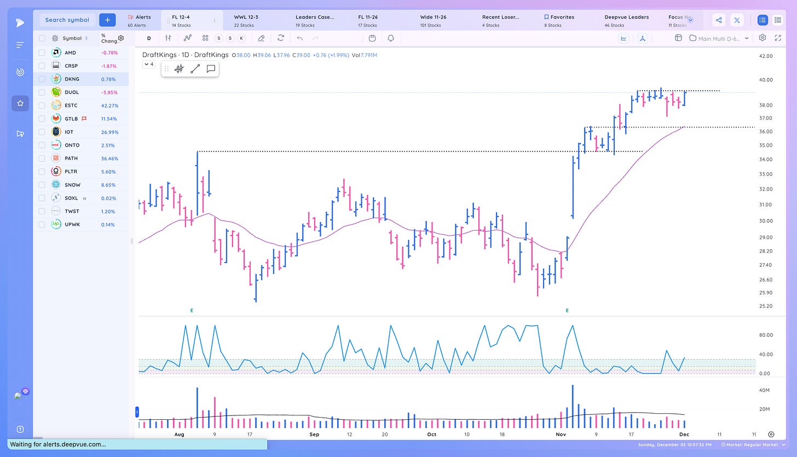Select the star watchlists icon in the sidebar
The image size is (797, 457).
[20, 103]
